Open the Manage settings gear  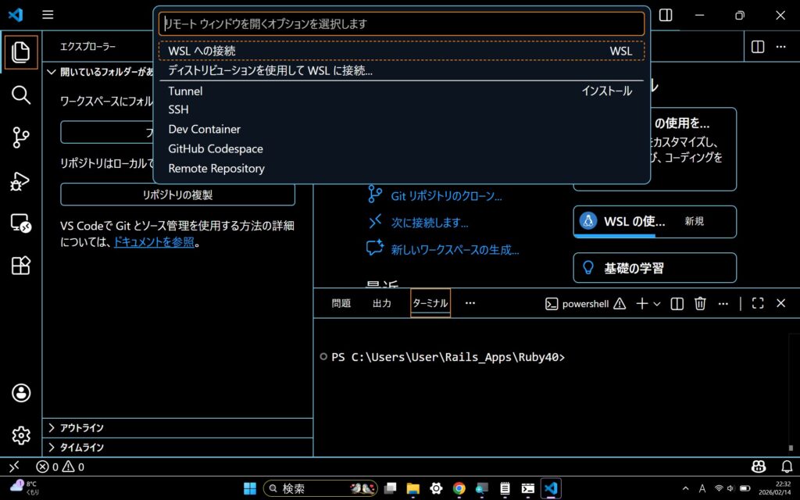(21, 435)
